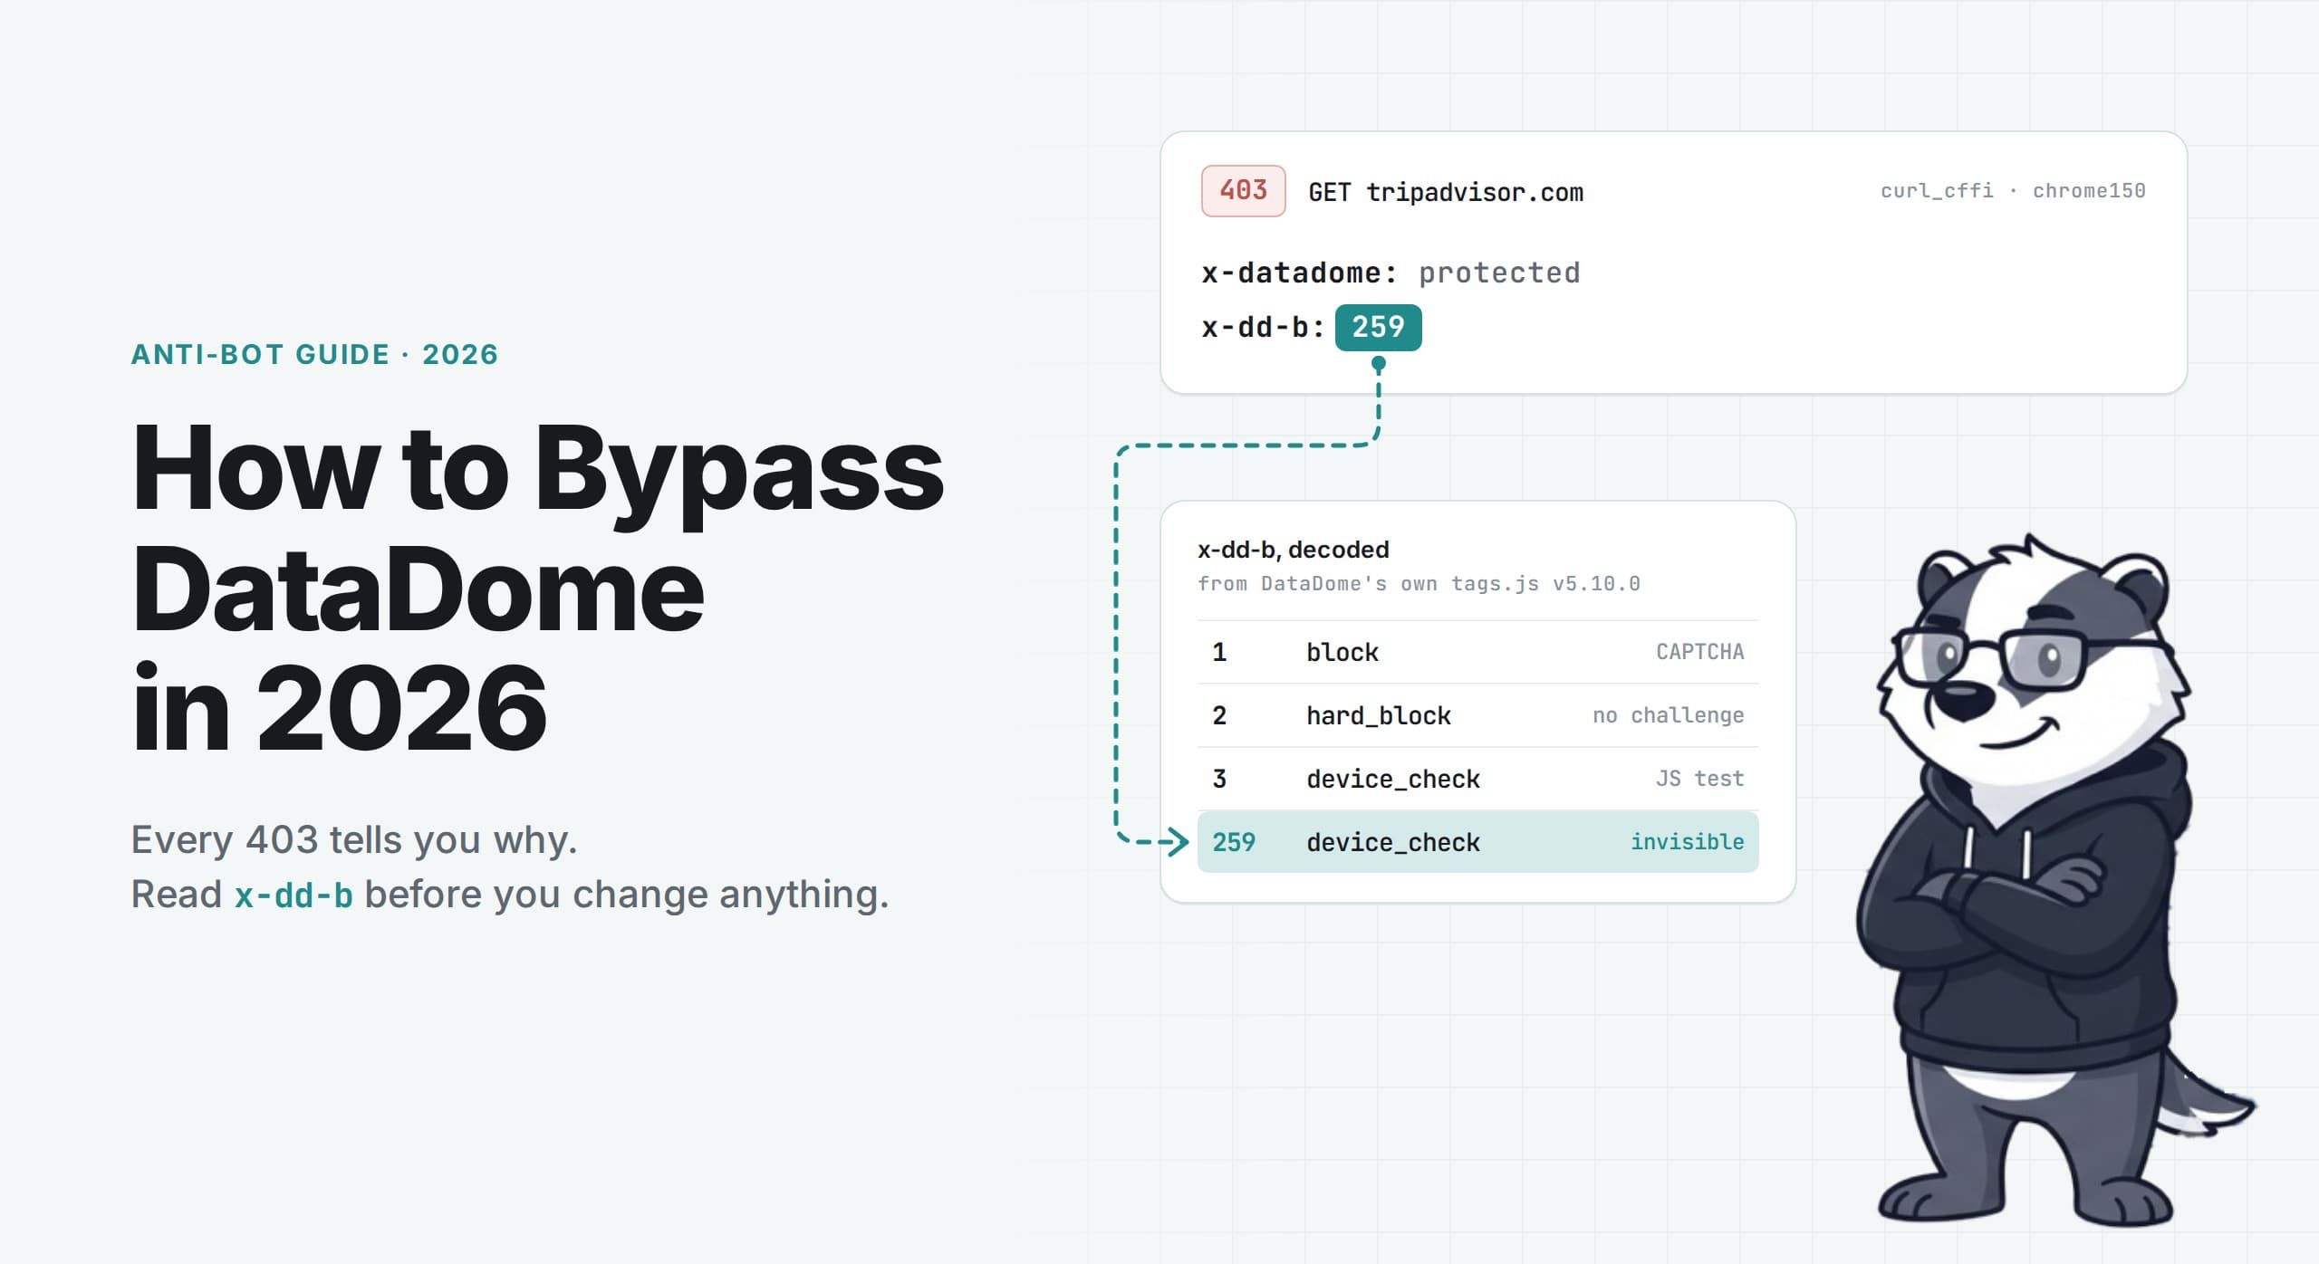Click code number 3 in the table

1219,779
